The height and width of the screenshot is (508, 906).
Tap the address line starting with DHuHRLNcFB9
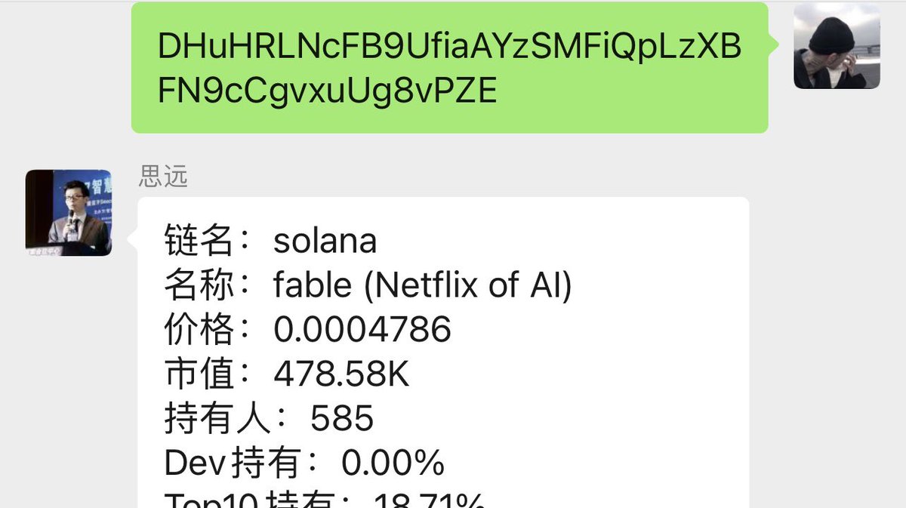click(x=450, y=47)
